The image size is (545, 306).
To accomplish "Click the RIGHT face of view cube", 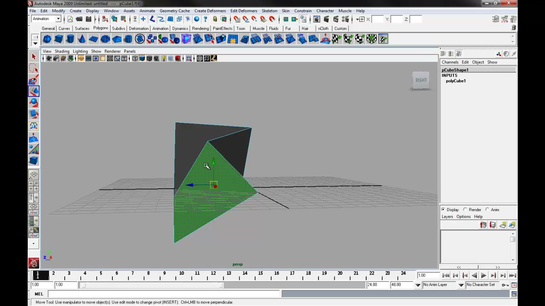I will (x=421, y=80).
